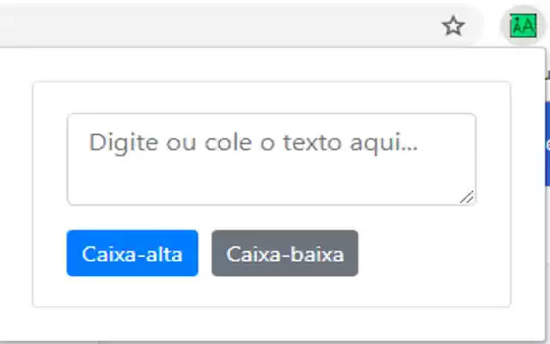
Task: Click the 'AA' extension icon in the toolbar
Action: tap(522, 27)
